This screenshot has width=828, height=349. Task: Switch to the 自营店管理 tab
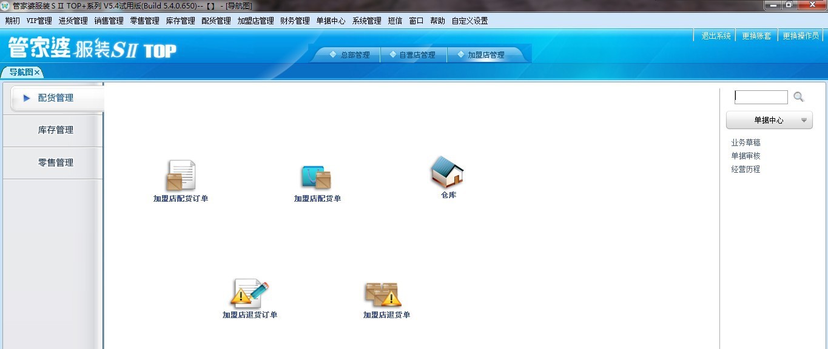(417, 55)
